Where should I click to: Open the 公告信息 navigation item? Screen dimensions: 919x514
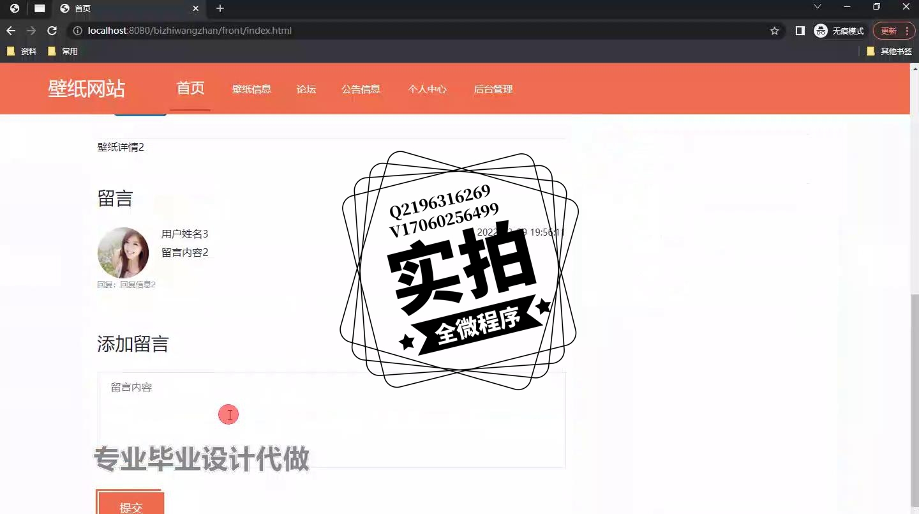(x=361, y=89)
